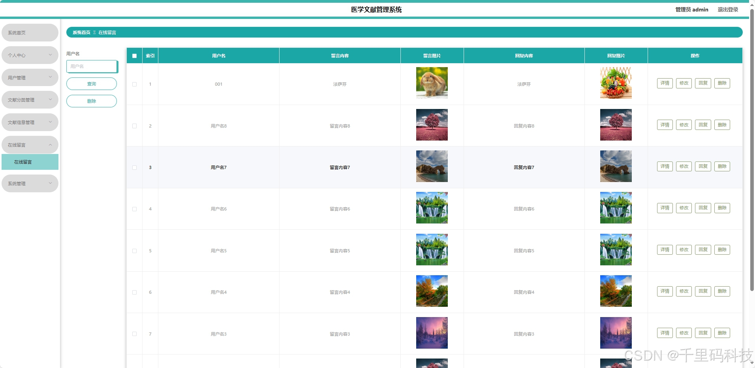This screenshot has width=755, height=368.
Task: Click 回复 for 用户名8
Action: click(703, 125)
